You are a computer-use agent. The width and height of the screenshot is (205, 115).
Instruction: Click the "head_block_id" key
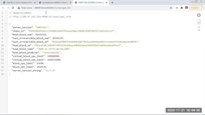coord(21,45)
